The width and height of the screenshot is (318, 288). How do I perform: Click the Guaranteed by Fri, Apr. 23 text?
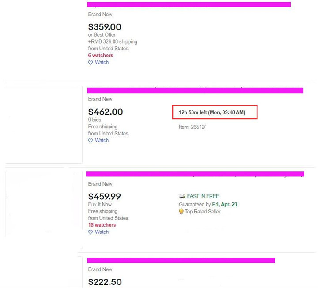[209, 205]
